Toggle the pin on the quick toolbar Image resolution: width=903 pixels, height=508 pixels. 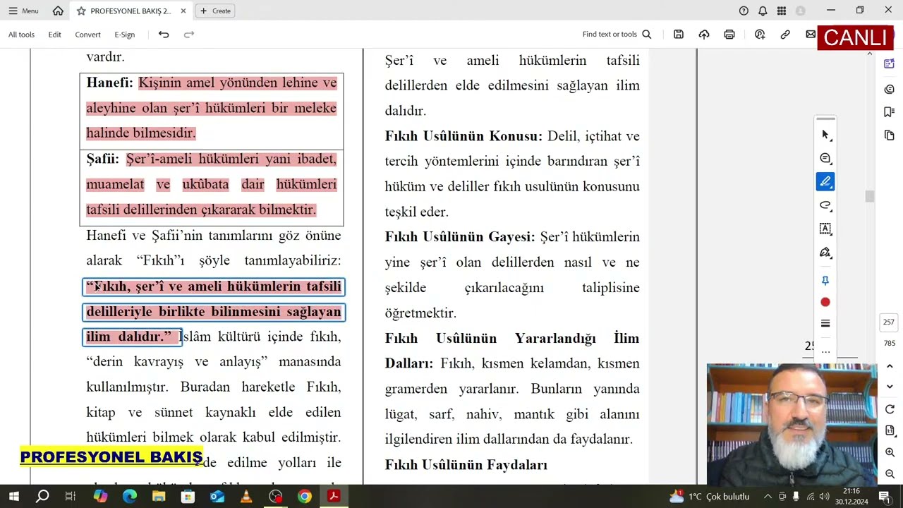coord(825,281)
